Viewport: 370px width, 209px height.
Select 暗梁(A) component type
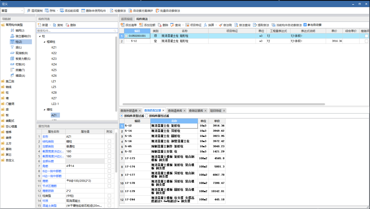(x=18, y=76)
